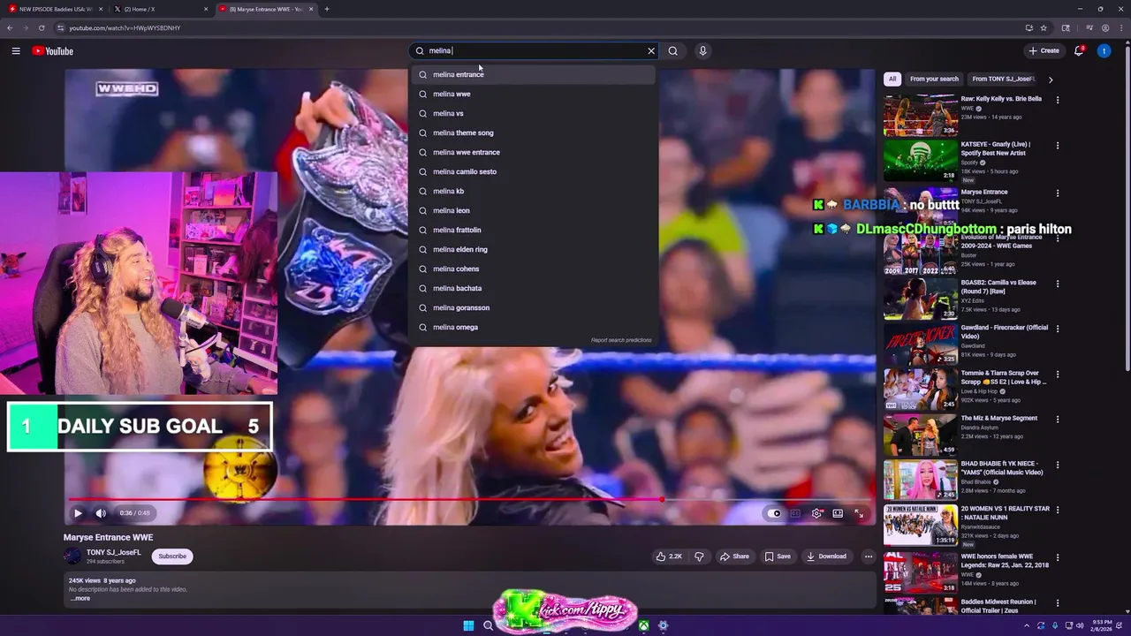Open the account avatar menu
The height and width of the screenshot is (636, 1131).
1104,51
